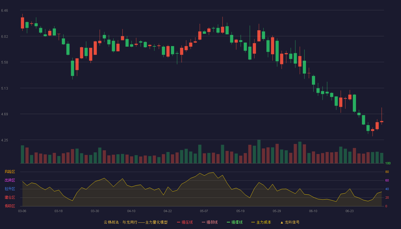This screenshot has width=401, height=229.
Task: Click the 04-22 date label
Action: 168,211
